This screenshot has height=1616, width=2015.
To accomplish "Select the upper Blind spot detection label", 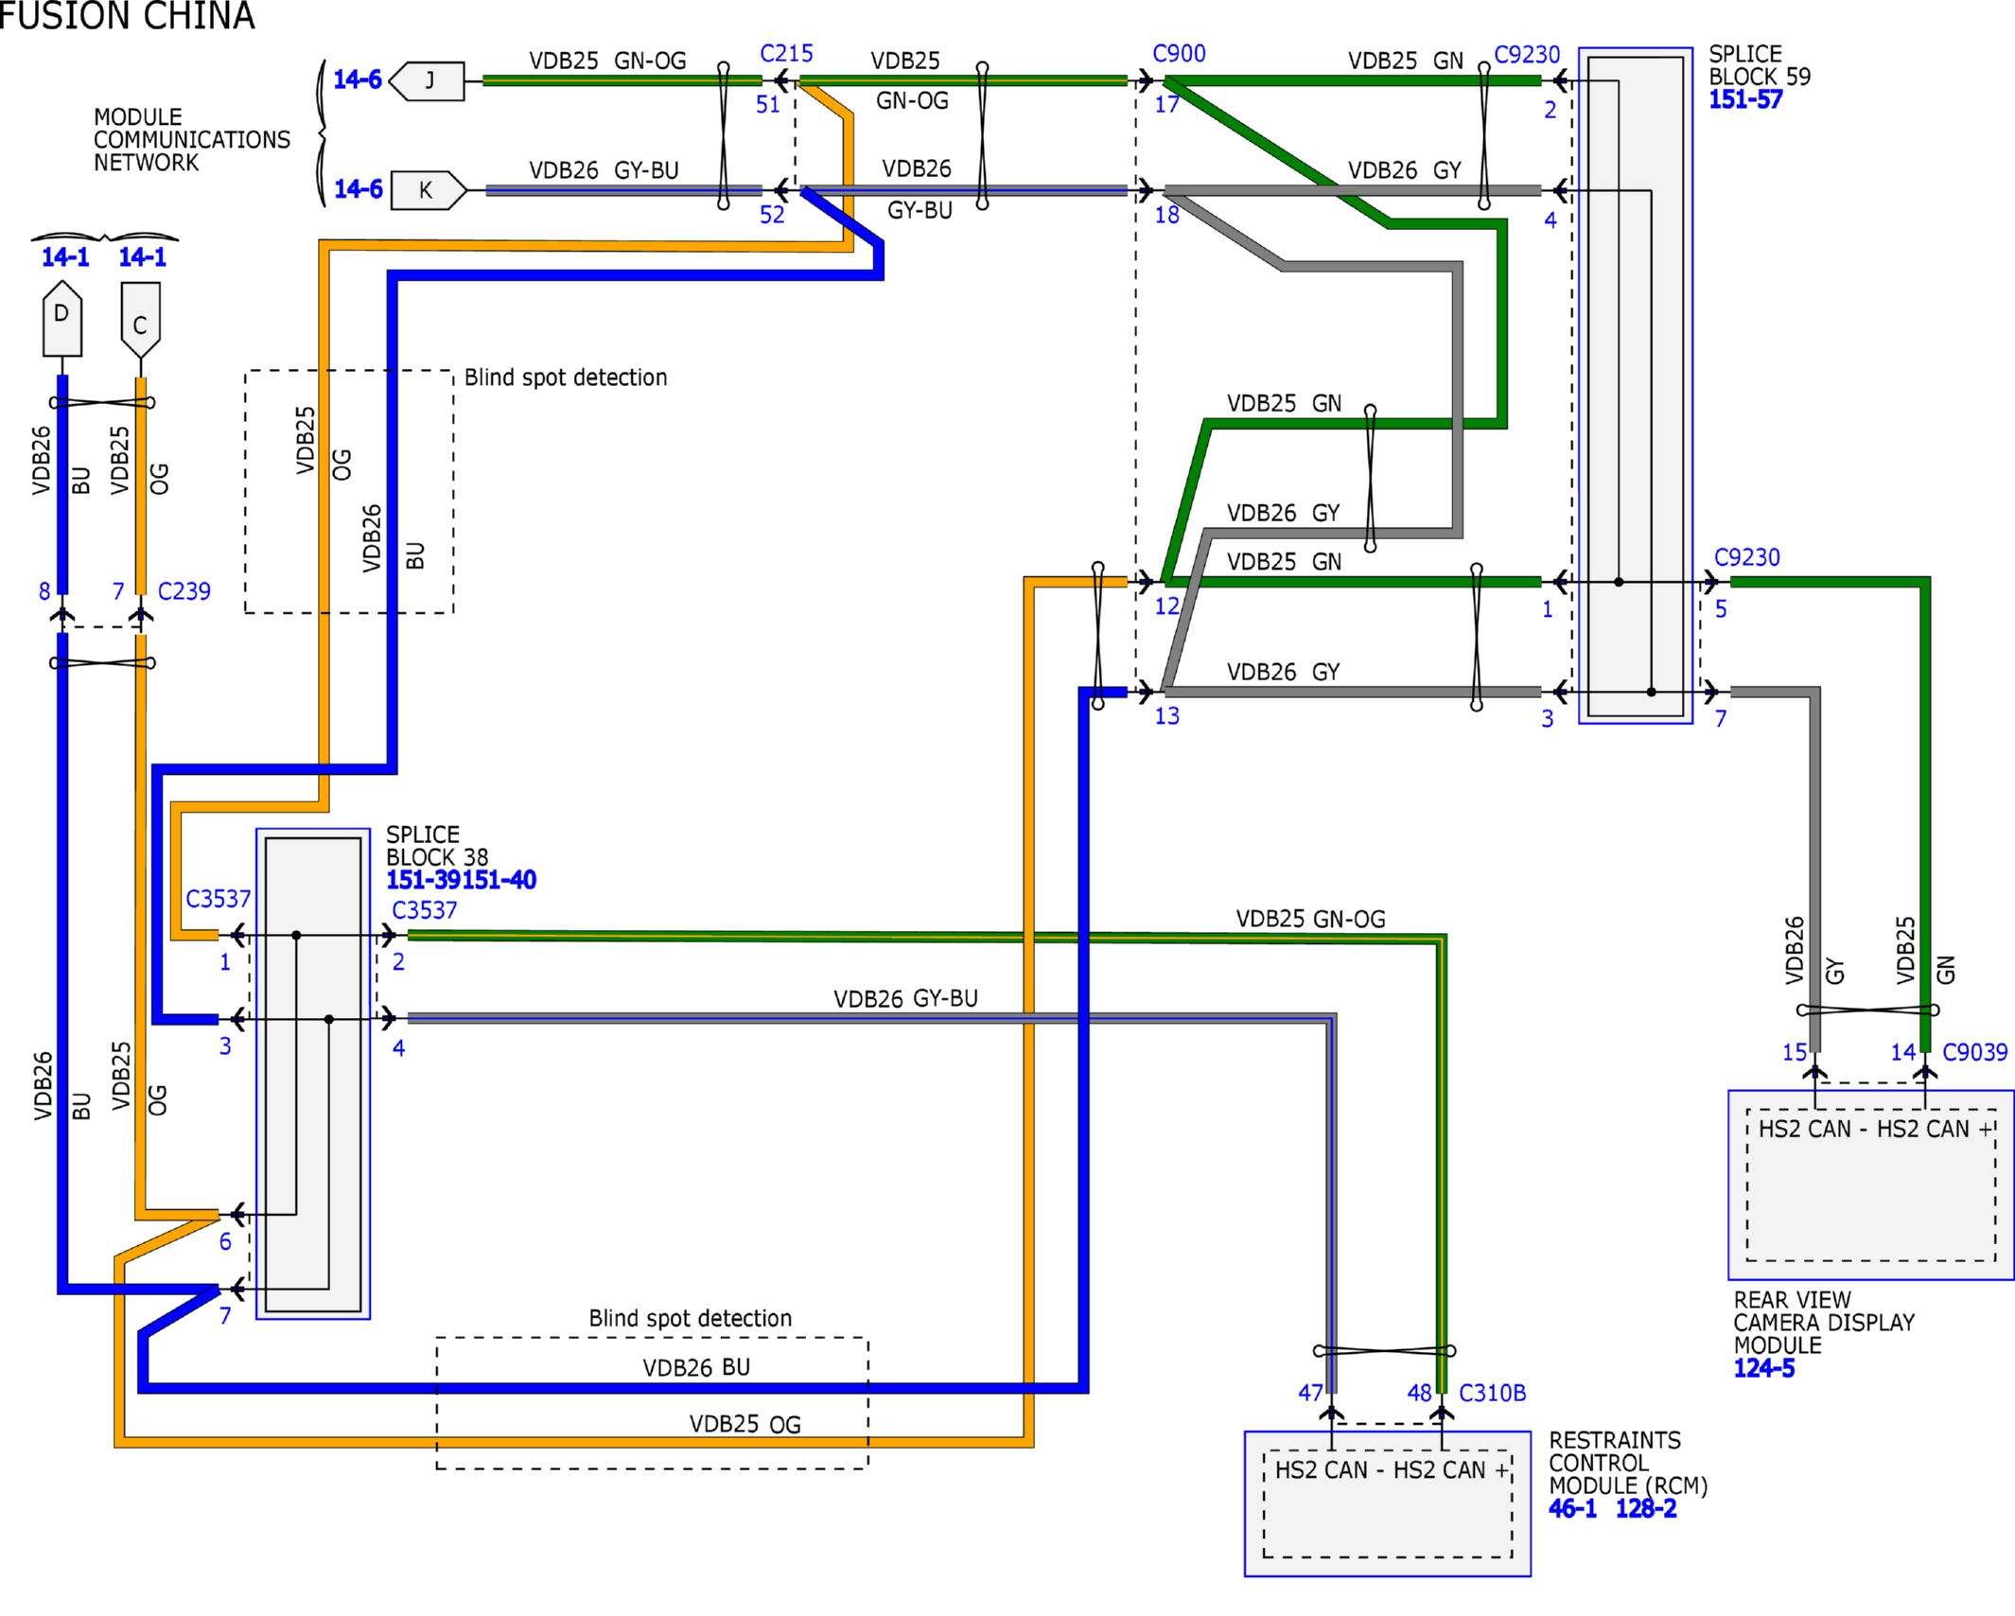I will click(566, 378).
